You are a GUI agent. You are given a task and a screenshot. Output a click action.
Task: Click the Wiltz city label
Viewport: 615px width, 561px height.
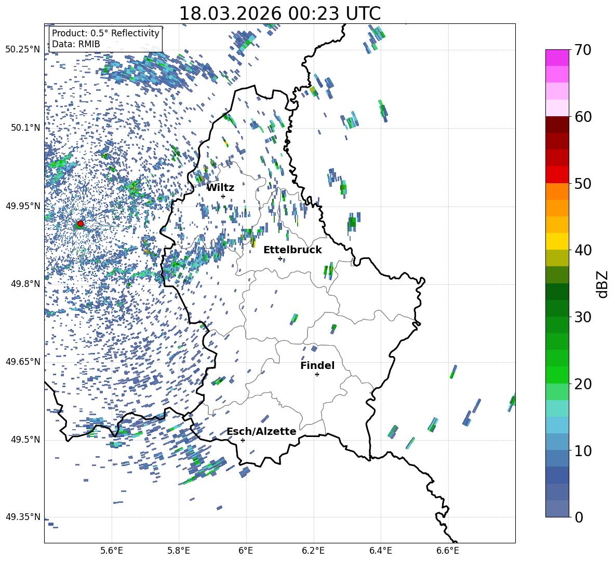pyautogui.click(x=220, y=187)
